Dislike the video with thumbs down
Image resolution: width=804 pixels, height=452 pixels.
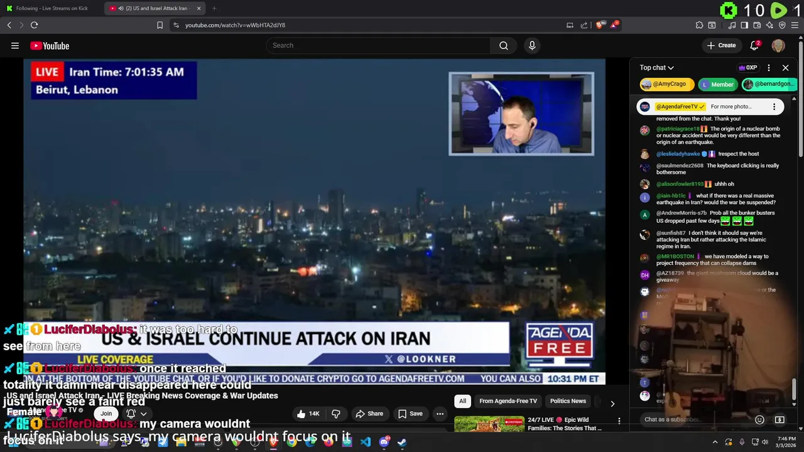(x=336, y=414)
